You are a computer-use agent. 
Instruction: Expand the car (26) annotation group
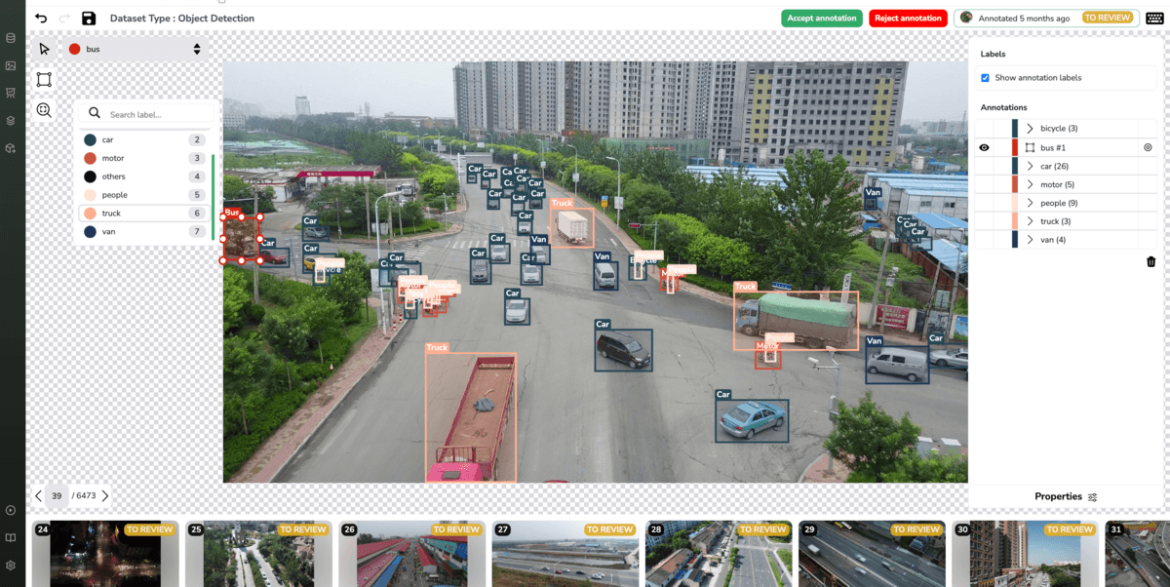point(1030,166)
